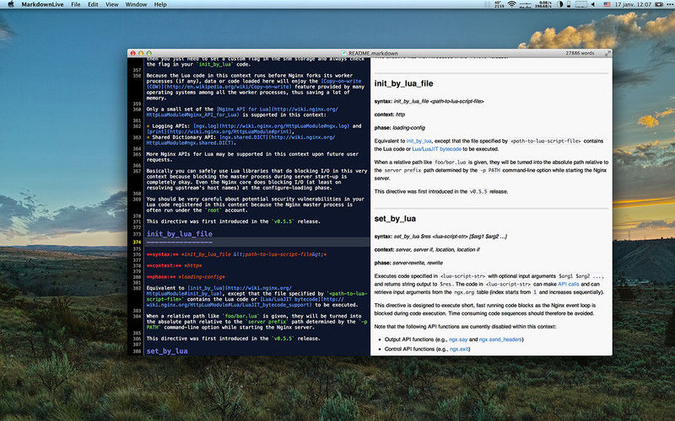The width and height of the screenshot is (675, 421).
Task: Open the US flag input menu
Action: [607, 4]
